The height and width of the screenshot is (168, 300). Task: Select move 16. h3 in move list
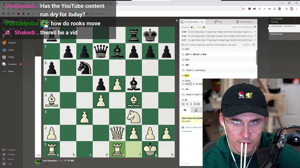186,100
